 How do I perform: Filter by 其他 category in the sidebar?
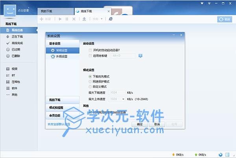pyautogui.click(x=15, y=95)
